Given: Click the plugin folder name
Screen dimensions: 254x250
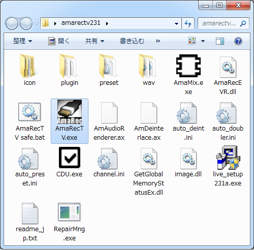Looking at the screenshot, I should point(70,83).
